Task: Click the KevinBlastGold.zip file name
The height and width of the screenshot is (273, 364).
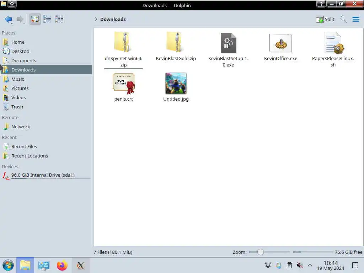Action: pyautogui.click(x=176, y=59)
